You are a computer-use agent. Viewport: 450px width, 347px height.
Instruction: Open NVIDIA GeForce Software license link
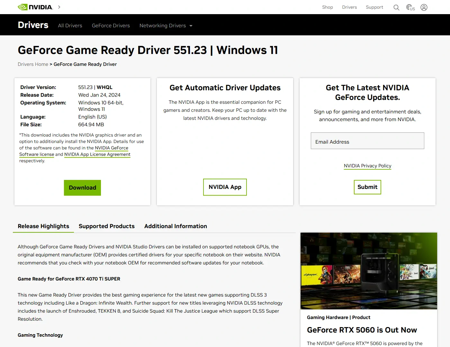point(74,151)
